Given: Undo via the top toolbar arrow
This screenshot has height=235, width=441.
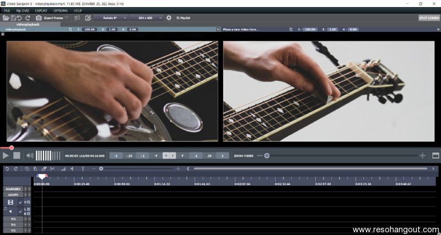Looking at the screenshot, I should click(19, 18).
